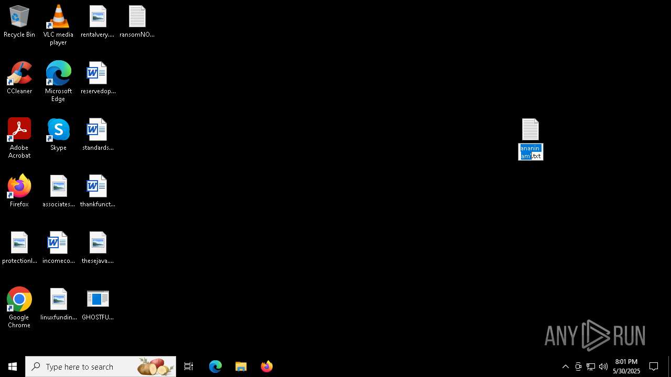The height and width of the screenshot is (377, 671).
Task: Select the Recycle Bin desktop icon
Action: (19, 22)
